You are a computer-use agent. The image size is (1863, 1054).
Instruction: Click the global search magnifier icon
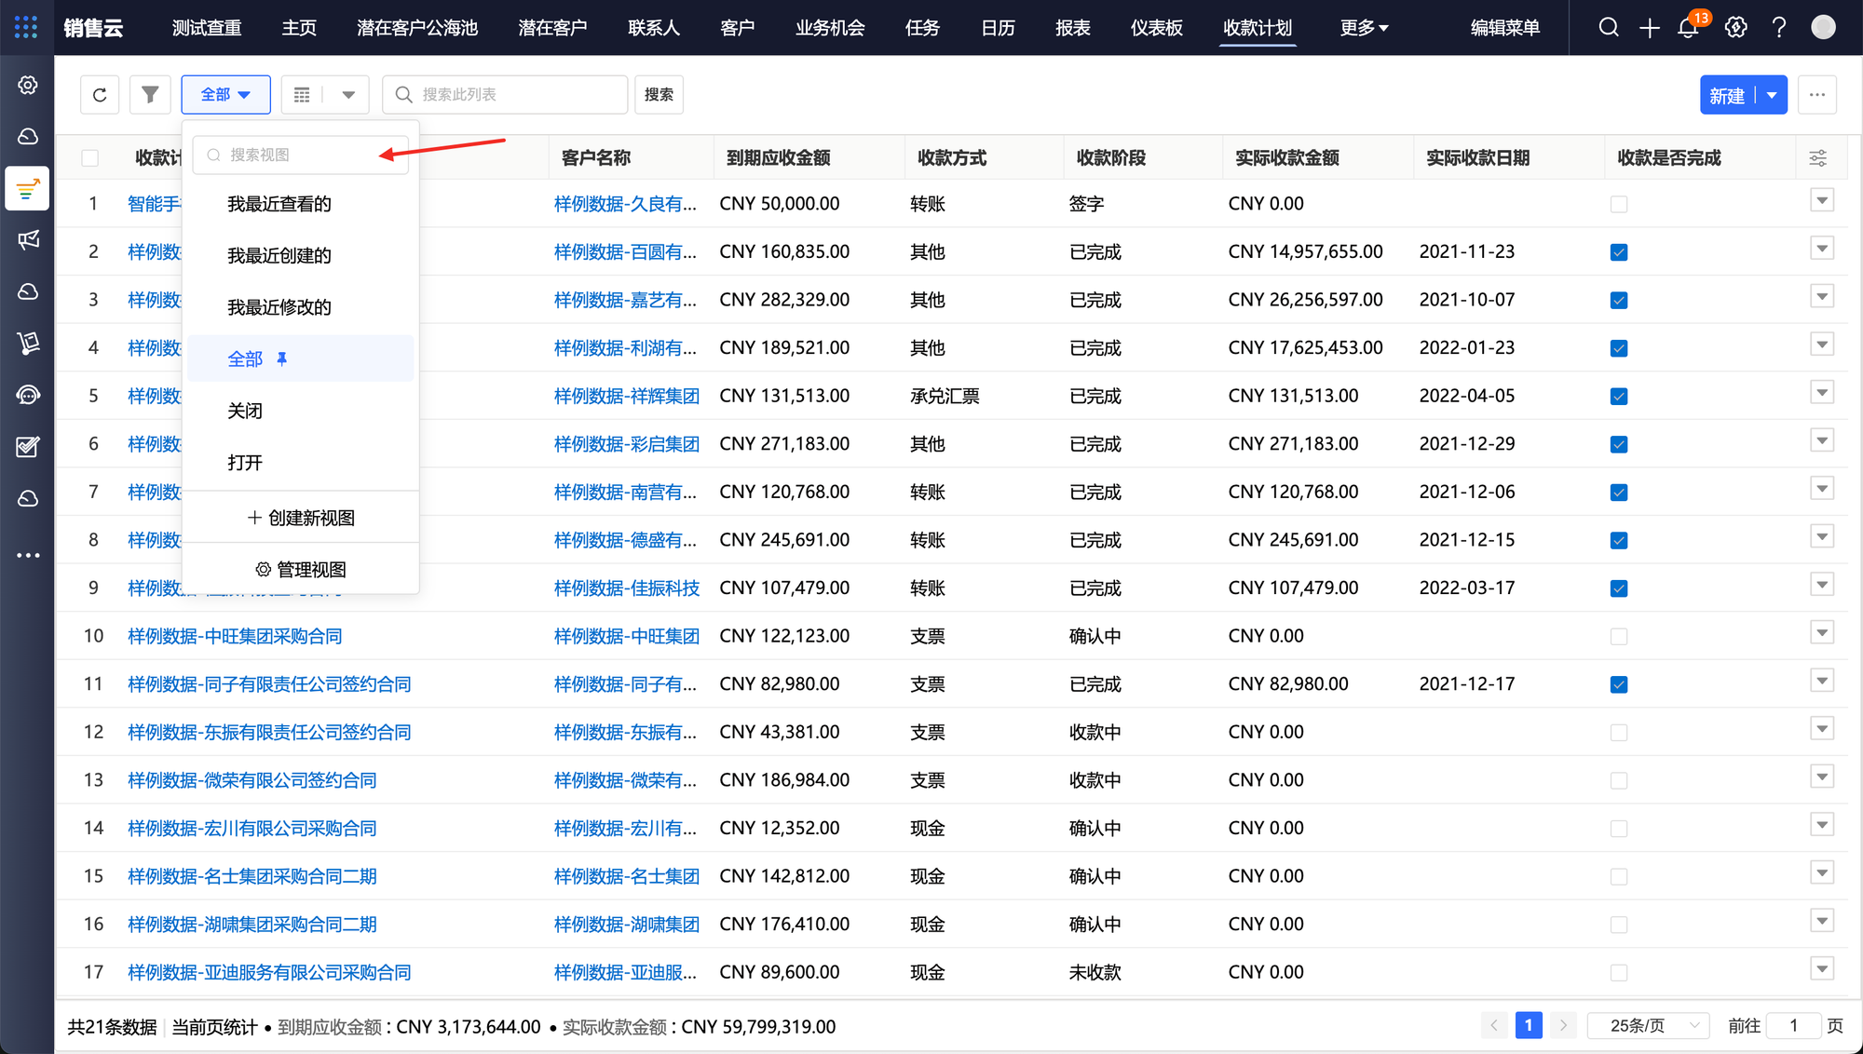tap(1609, 28)
